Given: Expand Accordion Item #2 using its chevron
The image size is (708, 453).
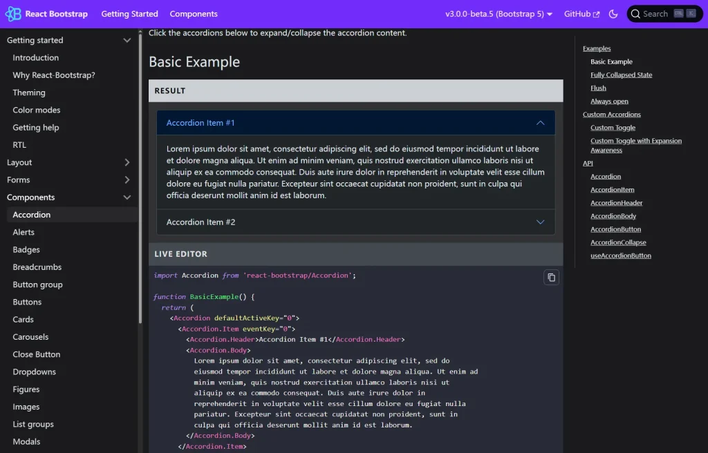Looking at the screenshot, I should [x=541, y=222].
